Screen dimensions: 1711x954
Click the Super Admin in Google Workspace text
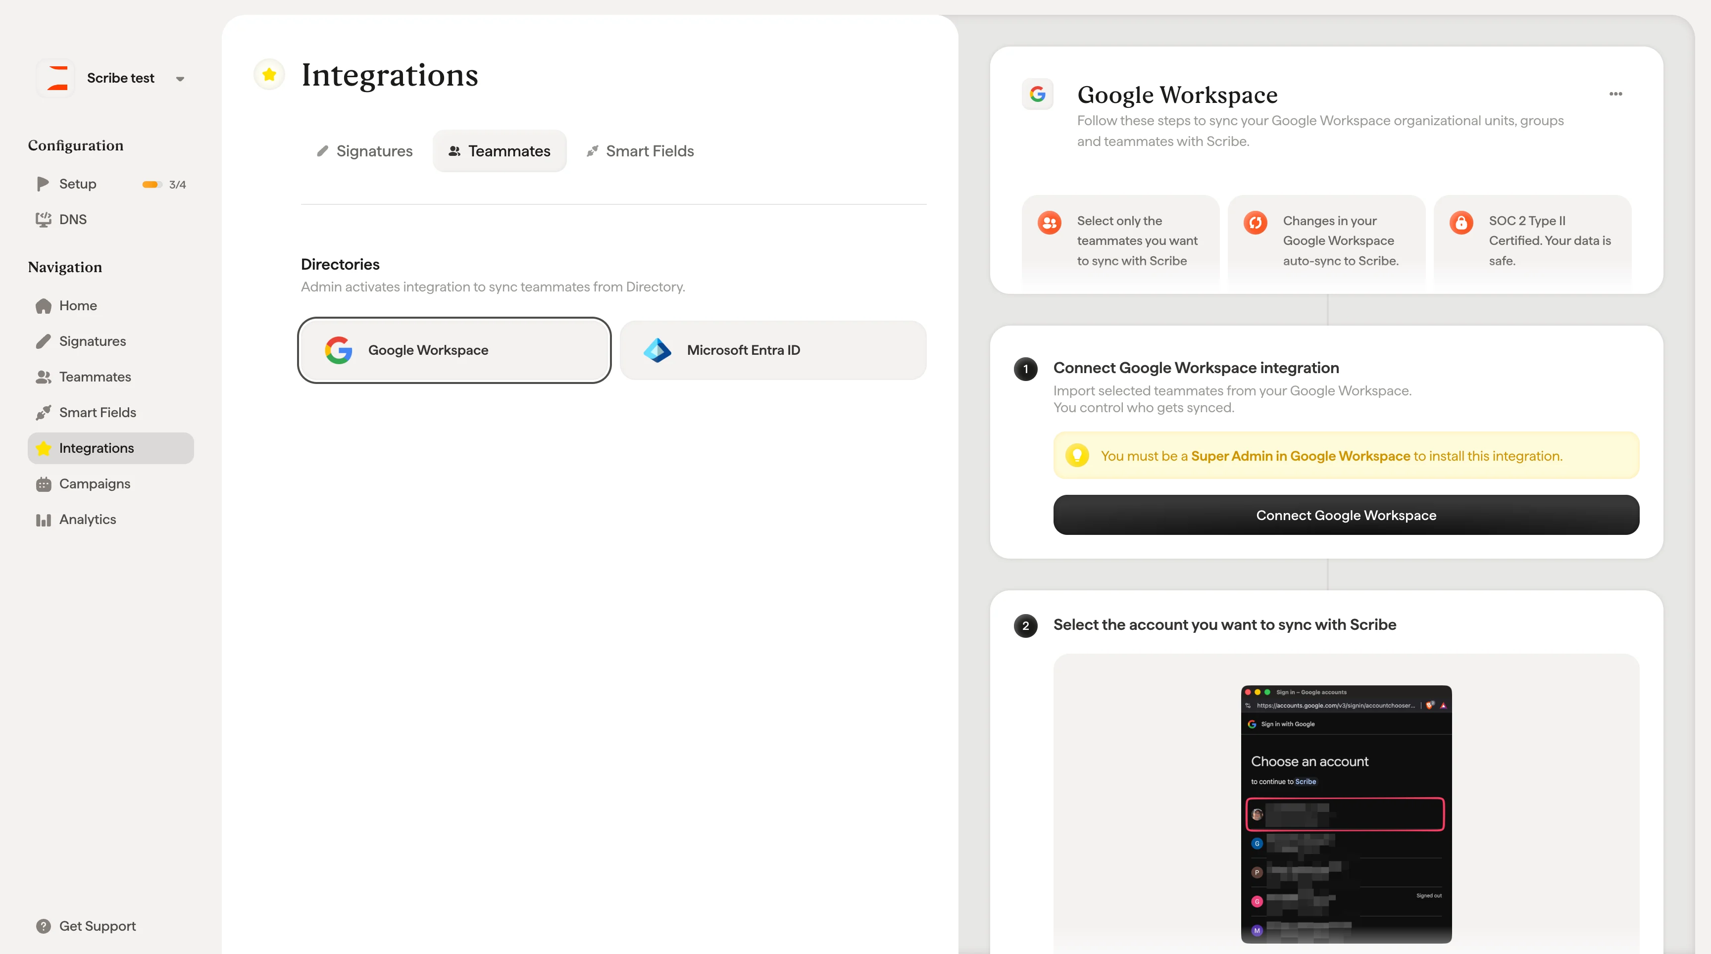coord(1300,456)
